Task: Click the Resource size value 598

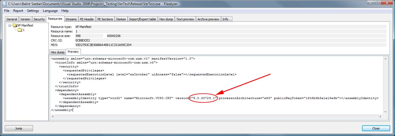Action: [78, 36]
